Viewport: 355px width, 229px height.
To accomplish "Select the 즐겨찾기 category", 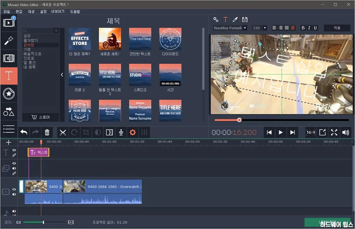I will [31, 41].
